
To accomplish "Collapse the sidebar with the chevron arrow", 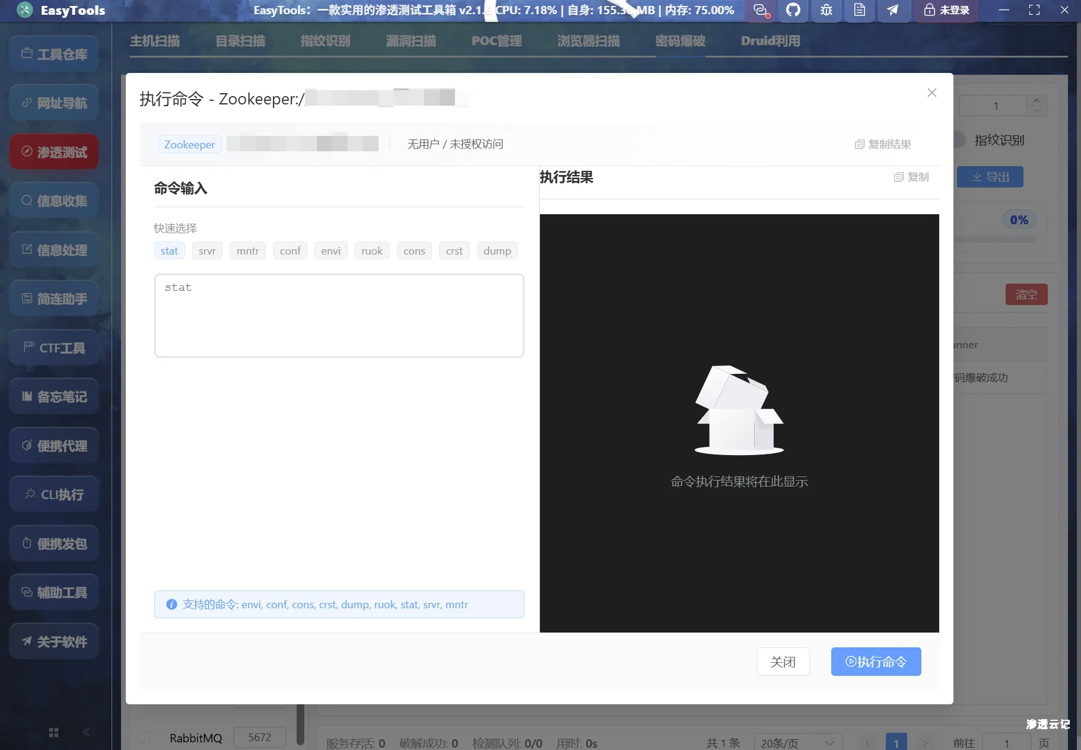I will point(86,732).
